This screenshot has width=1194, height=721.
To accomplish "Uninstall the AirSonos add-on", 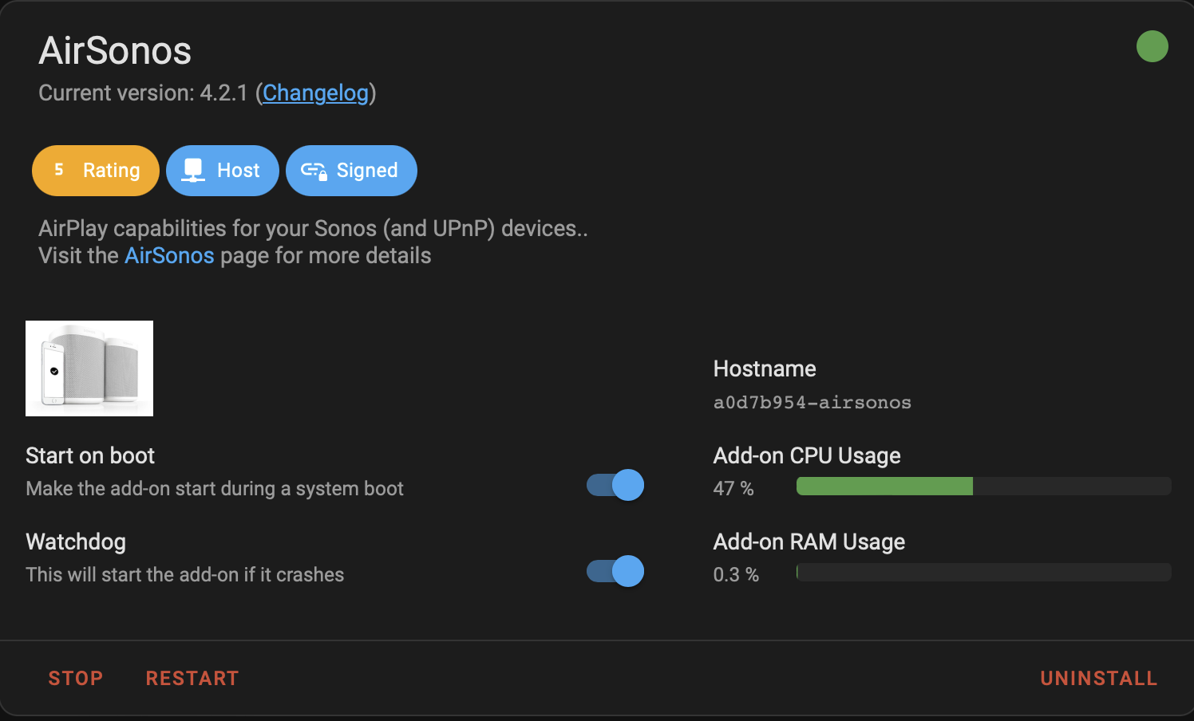I will (x=1099, y=679).
